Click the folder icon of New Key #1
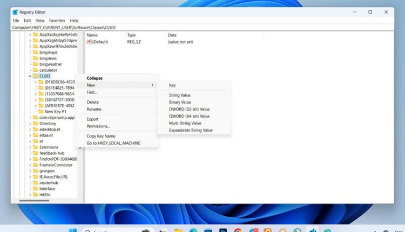Image resolution: width=405 pixels, height=232 pixels. tap(41, 112)
